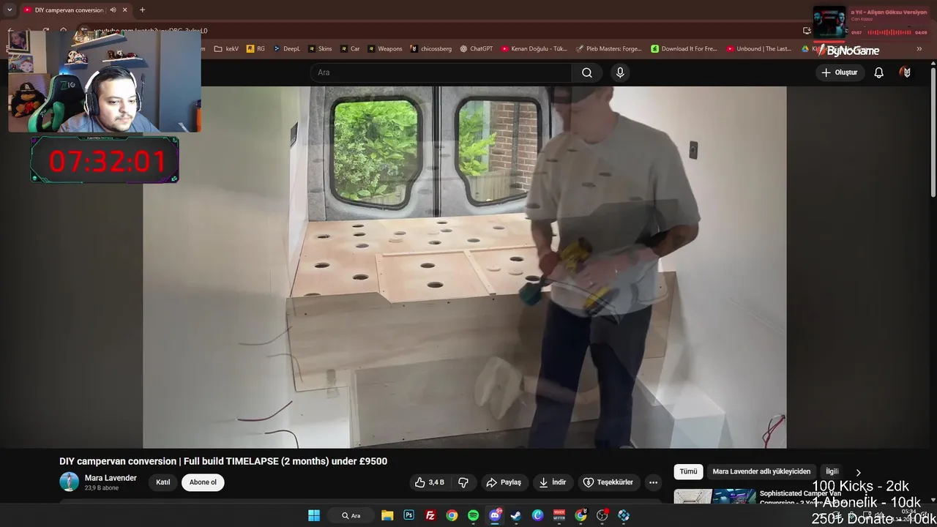937x527 pixels.
Task: Open the tab search dropdown arrow
Action: 10,10
